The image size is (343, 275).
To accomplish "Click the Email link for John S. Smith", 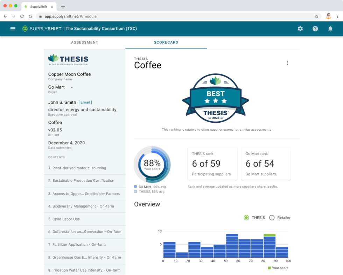I will [85, 102].
